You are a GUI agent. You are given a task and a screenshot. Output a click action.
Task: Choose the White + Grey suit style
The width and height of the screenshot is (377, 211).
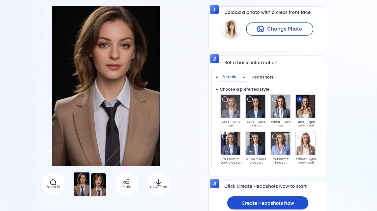pyautogui.click(x=281, y=107)
